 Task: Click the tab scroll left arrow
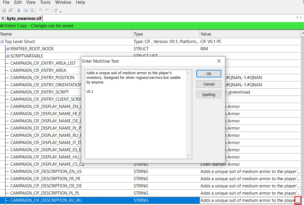(x=297, y=17)
